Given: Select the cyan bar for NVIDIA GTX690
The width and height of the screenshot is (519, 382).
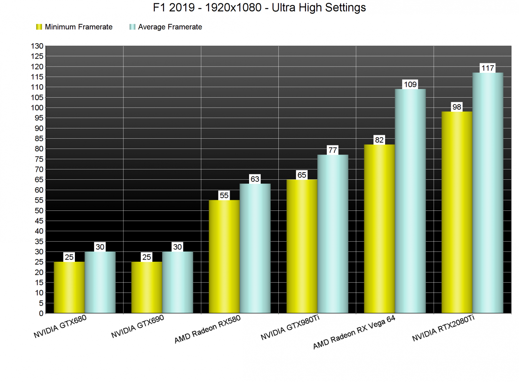Looking at the screenshot, I should 177,282.
